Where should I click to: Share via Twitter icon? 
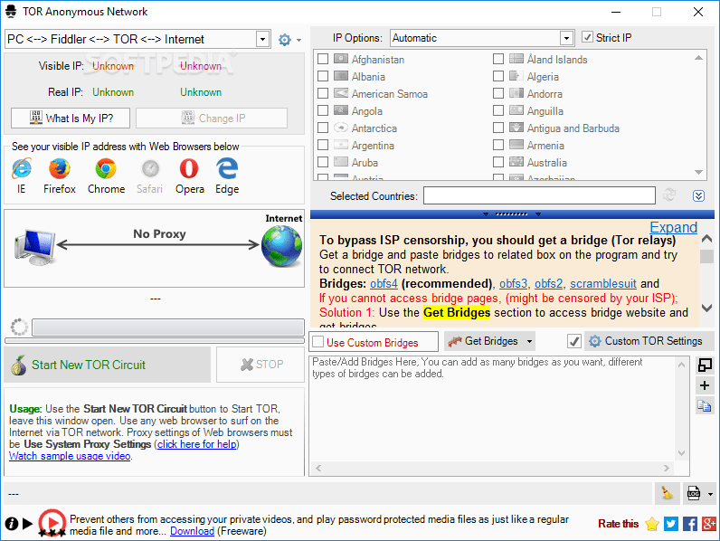671,524
